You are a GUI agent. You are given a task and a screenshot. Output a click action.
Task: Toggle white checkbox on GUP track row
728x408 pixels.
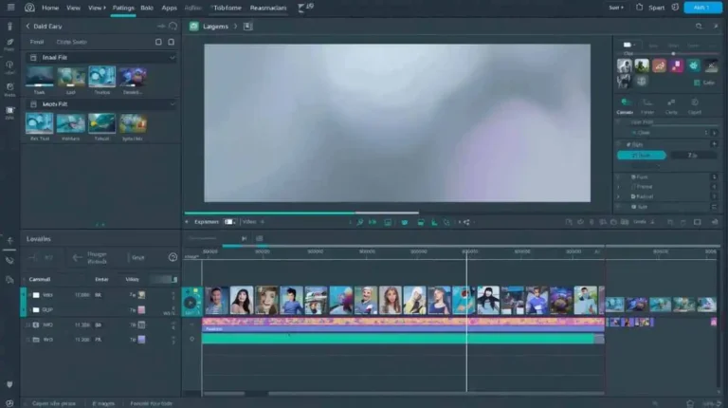tap(36, 310)
